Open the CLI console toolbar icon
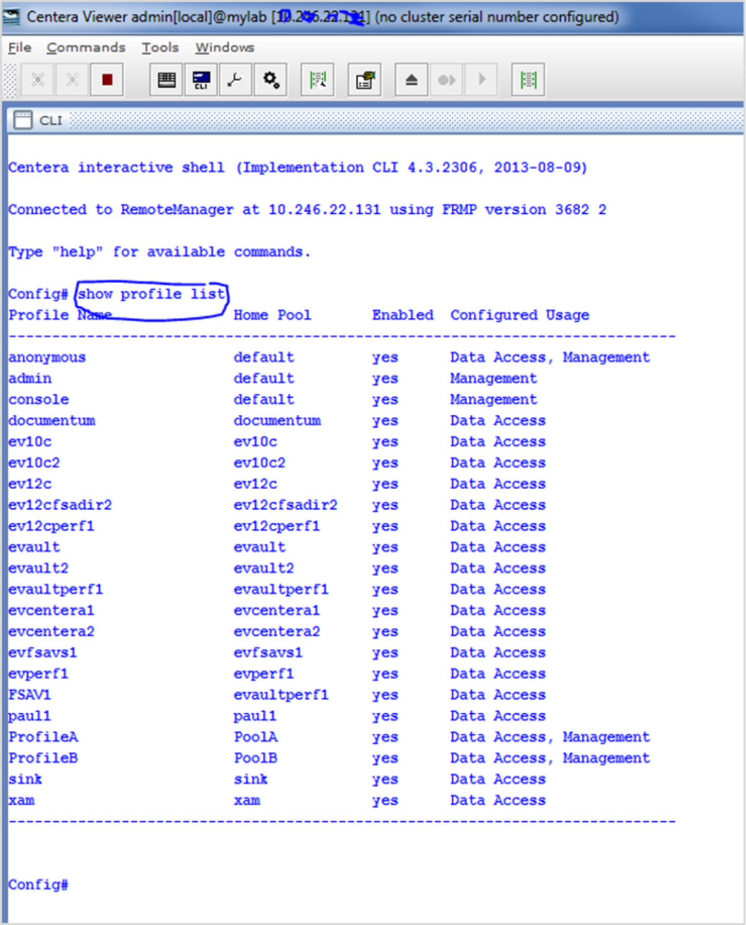The image size is (746, 925). [x=201, y=79]
